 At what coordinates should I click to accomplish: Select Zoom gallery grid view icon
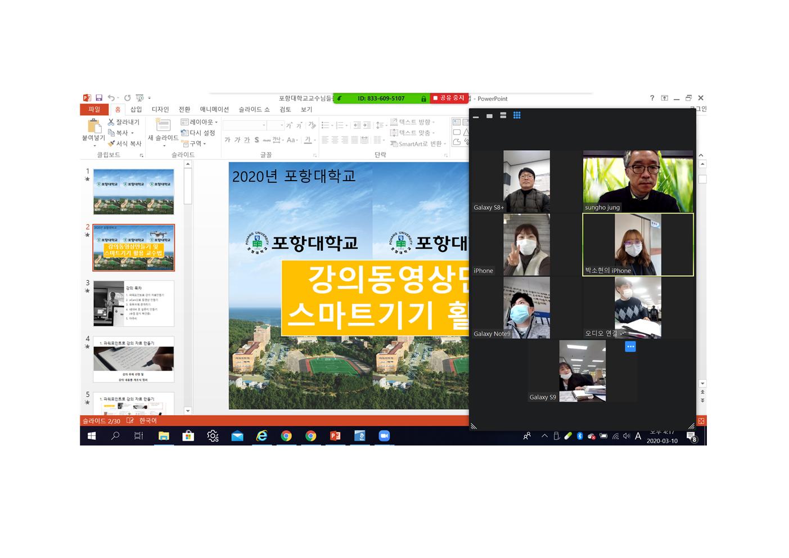(517, 115)
